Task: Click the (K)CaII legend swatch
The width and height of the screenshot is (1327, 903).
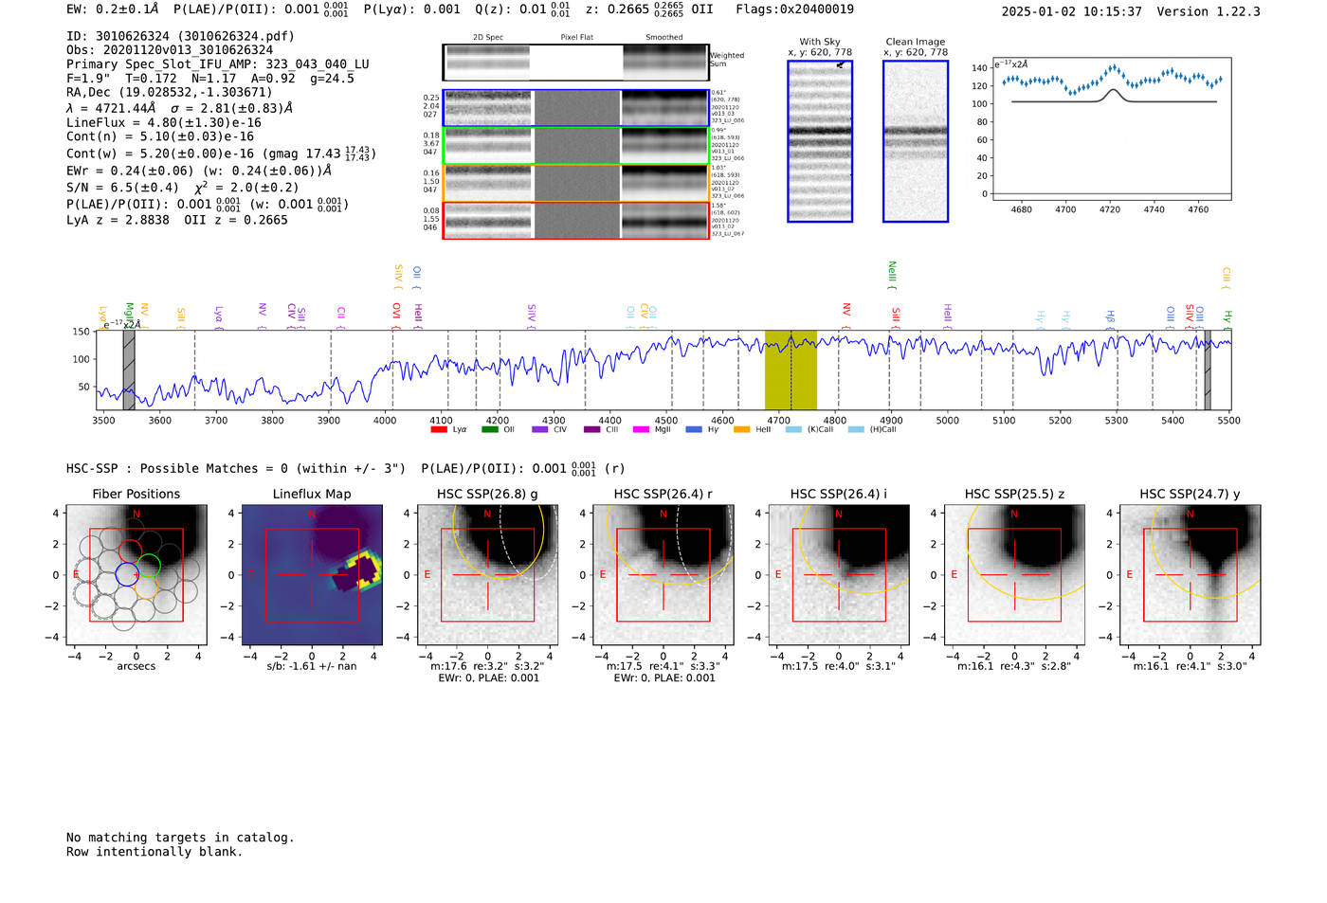Action: pos(793,429)
